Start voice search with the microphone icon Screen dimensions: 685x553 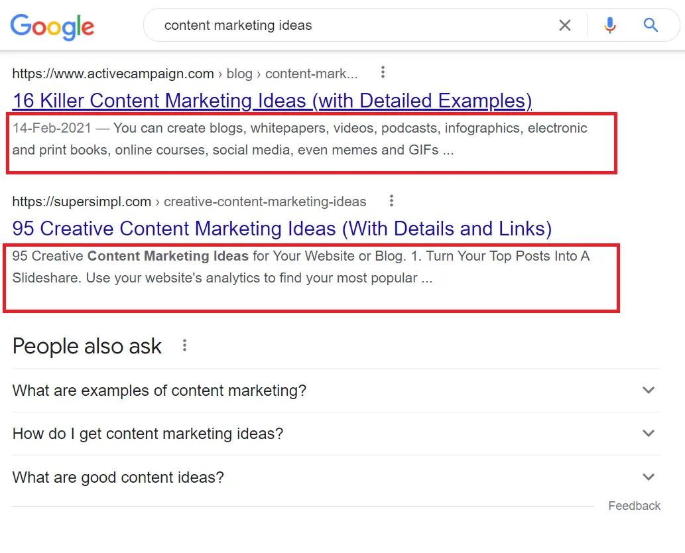tap(609, 26)
